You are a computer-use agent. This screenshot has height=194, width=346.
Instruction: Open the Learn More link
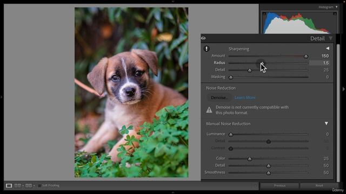tap(245, 98)
